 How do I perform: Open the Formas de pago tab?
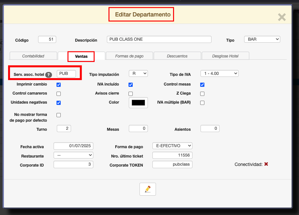[x=129, y=56]
